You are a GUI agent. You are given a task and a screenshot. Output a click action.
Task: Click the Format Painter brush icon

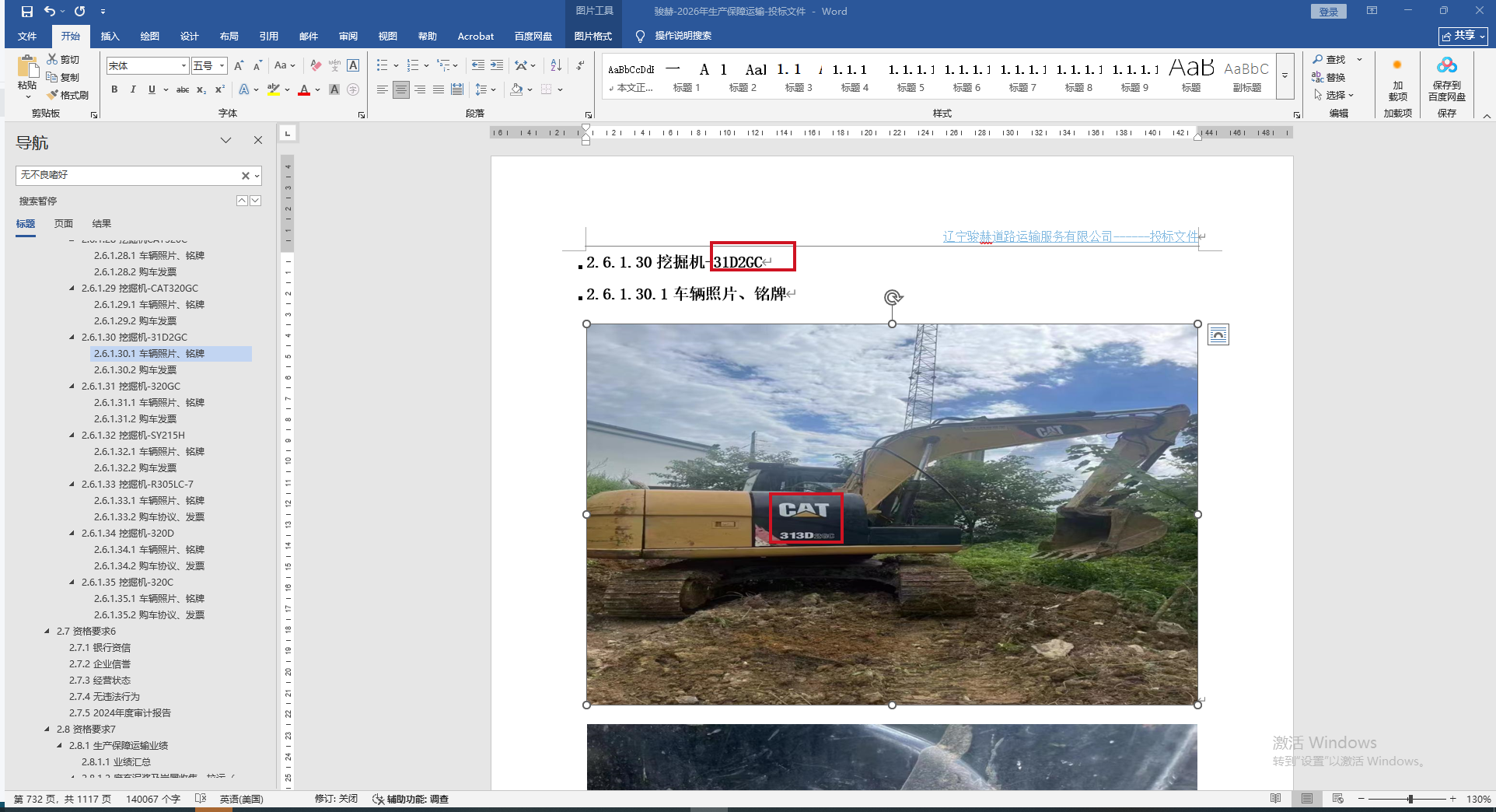pyautogui.click(x=53, y=95)
